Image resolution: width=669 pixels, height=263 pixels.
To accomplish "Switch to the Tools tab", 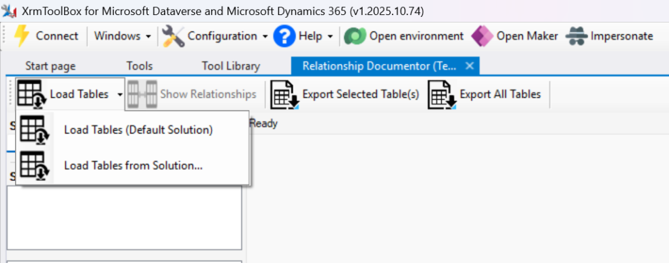I will (139, 66).
